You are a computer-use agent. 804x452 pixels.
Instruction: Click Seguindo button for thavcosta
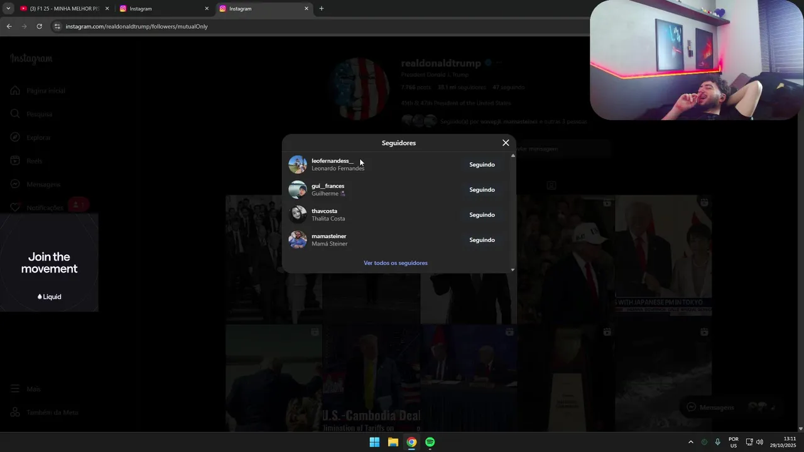[x=482, y=215]
